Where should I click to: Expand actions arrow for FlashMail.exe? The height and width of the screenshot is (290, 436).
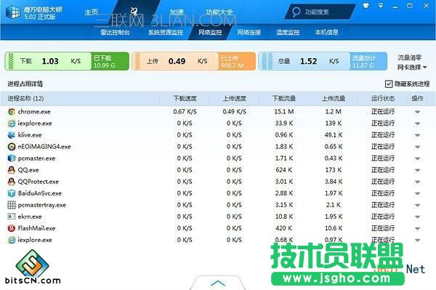point(417,228)
